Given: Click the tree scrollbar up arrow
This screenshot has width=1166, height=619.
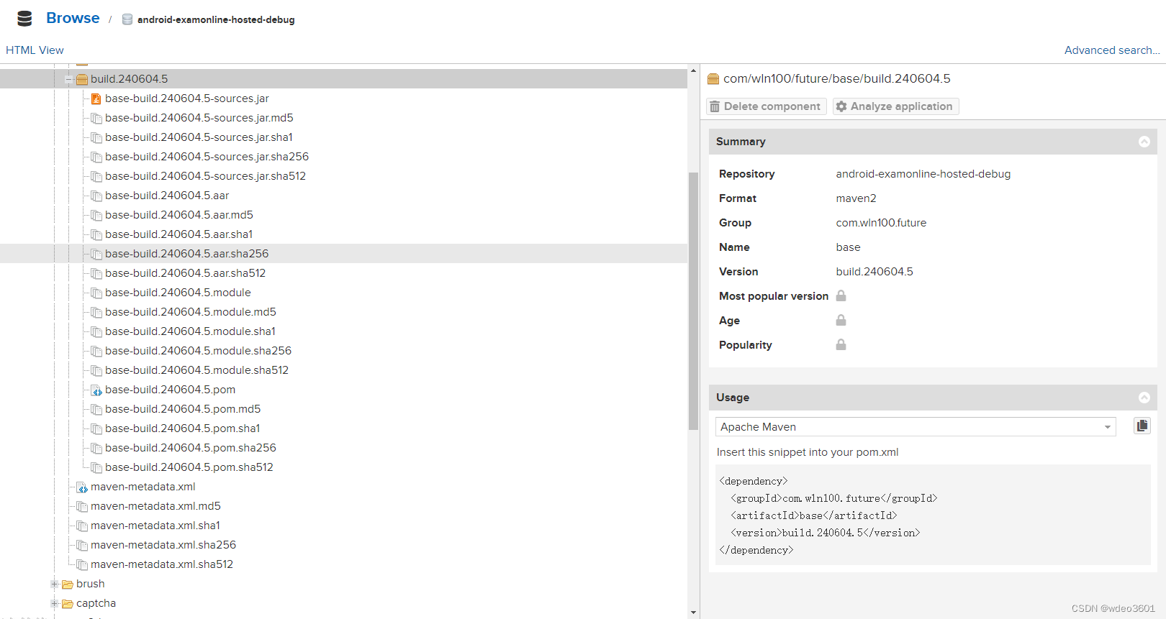Looking at the screenshot, I should coord(693,70).
